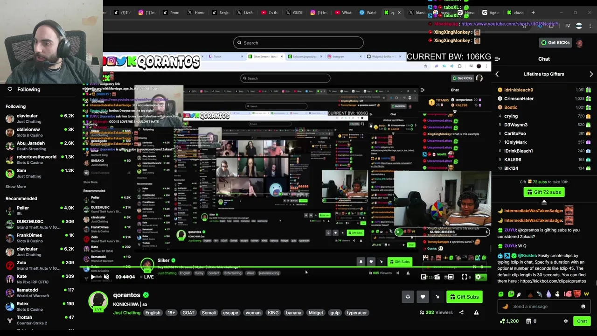Viewport: 597px width, 336px height.
Task: Show next leaderboard with right chevron
Action: click(591, 74)
